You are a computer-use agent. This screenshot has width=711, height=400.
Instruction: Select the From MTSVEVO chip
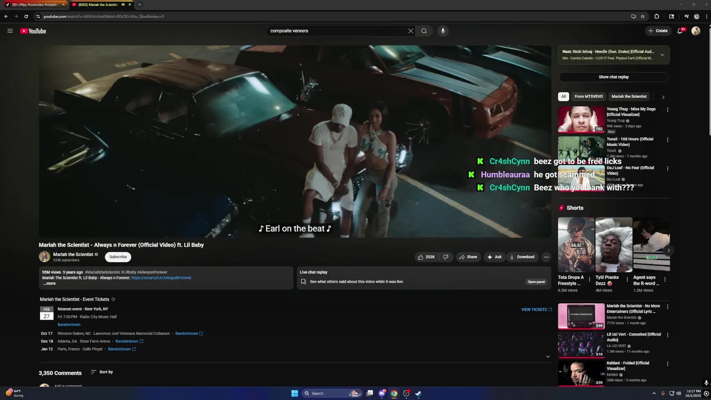click(x=589, y=97)
